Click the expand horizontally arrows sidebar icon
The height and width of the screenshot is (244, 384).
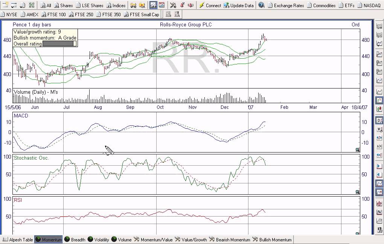coord(379,138)
